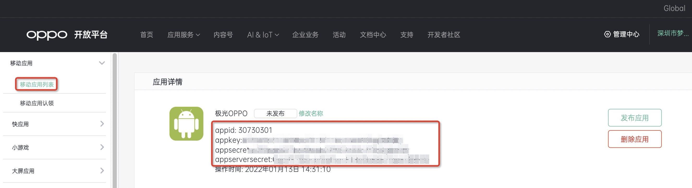Switch to the Global site link
Image resolution: width=692 pixels, height=188 pixels.
click(x=674, y=8)
